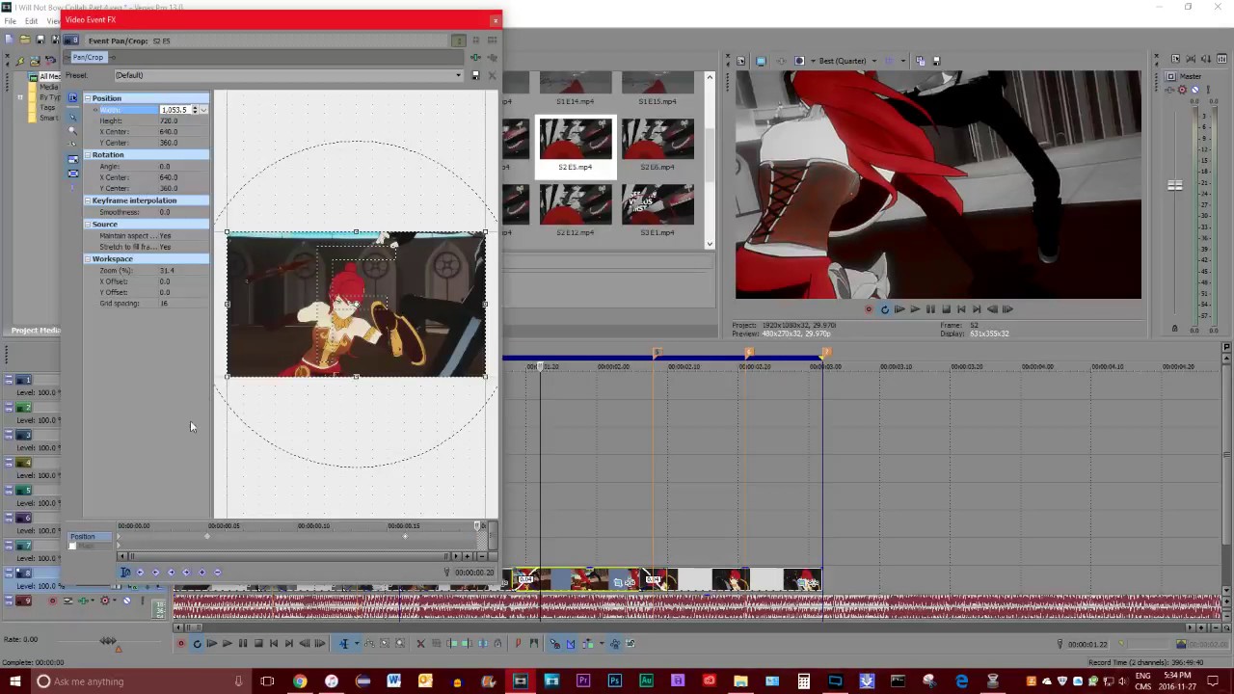Screen dimensions: 1234x694
Task: Pause playback under video preview
Action: [x=930, y=309]
